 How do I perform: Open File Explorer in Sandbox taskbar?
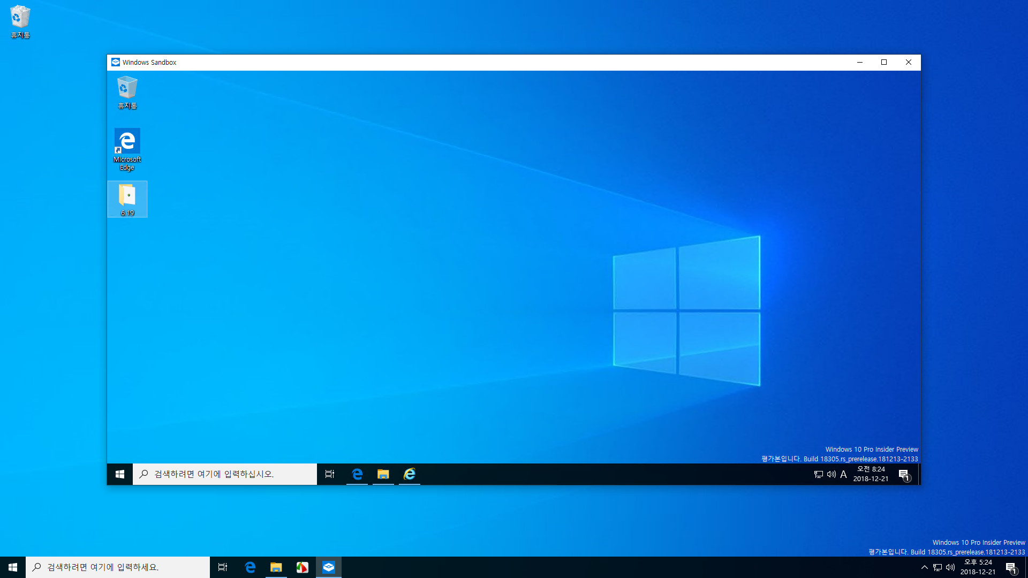pos(383,474)
